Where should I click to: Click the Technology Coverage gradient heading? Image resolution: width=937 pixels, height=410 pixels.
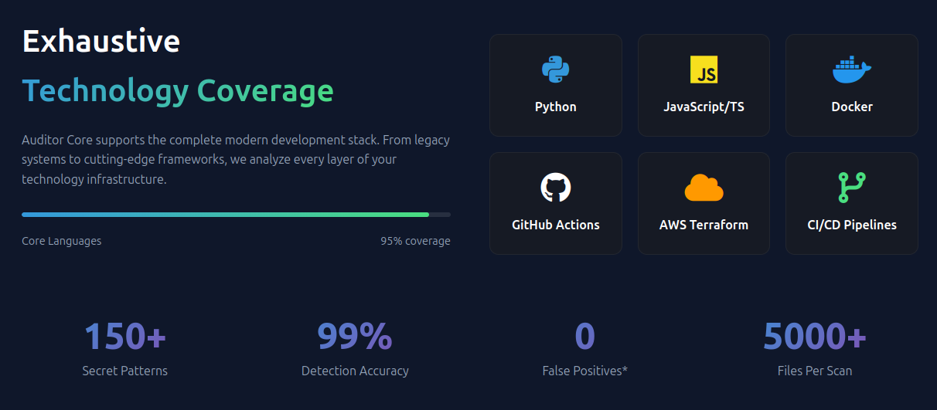pos(178,91)
